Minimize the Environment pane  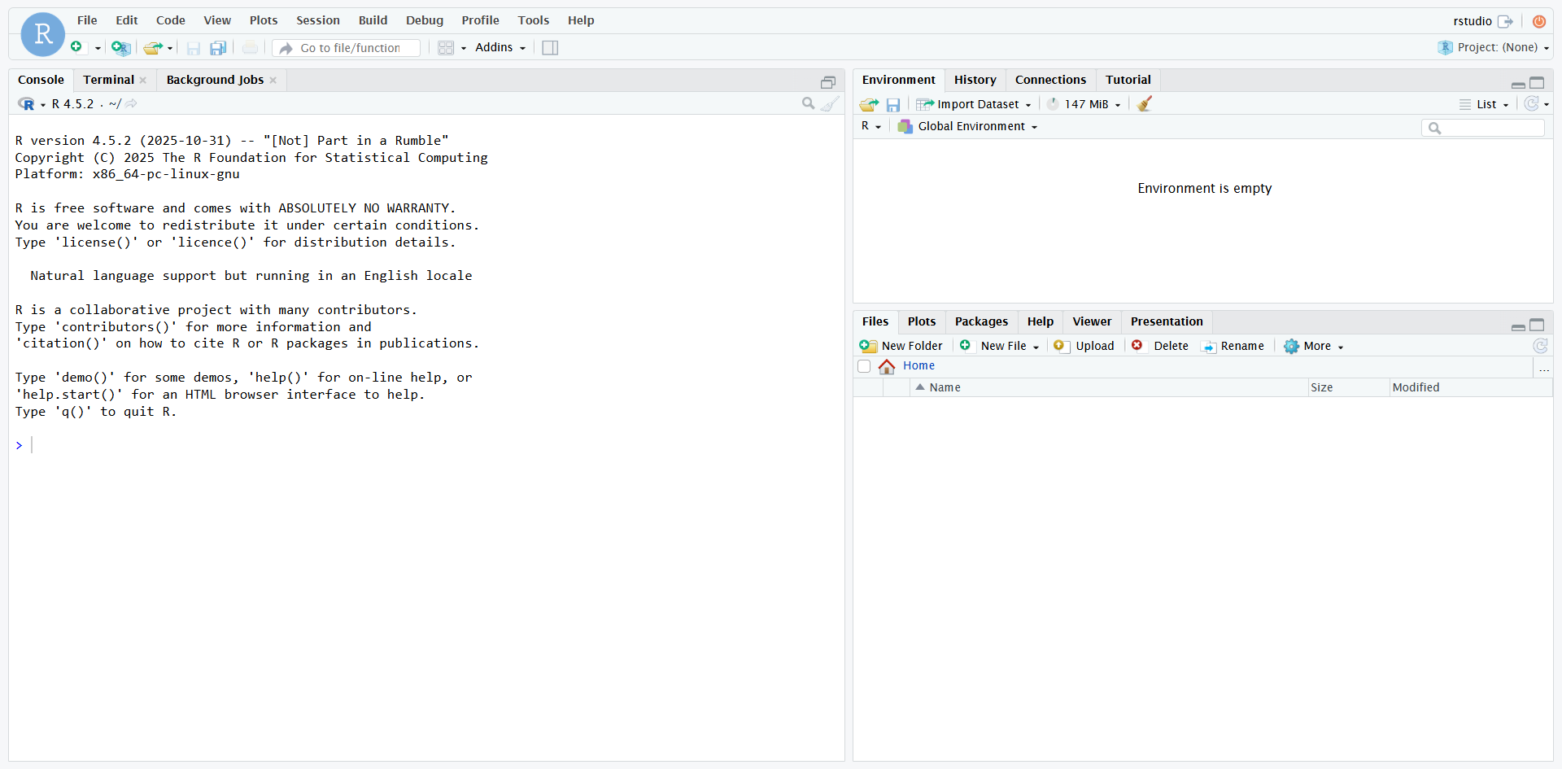tap(1518, 84)
